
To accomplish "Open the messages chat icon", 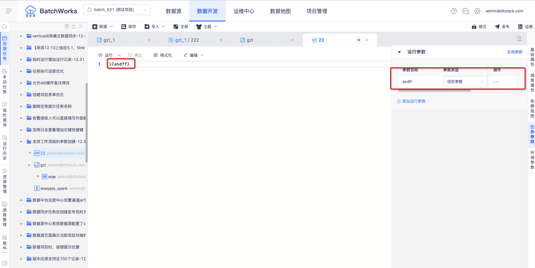I will [466, 11].
